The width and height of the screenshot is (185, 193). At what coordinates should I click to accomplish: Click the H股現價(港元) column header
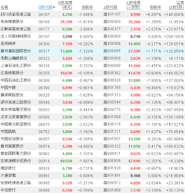65,5
